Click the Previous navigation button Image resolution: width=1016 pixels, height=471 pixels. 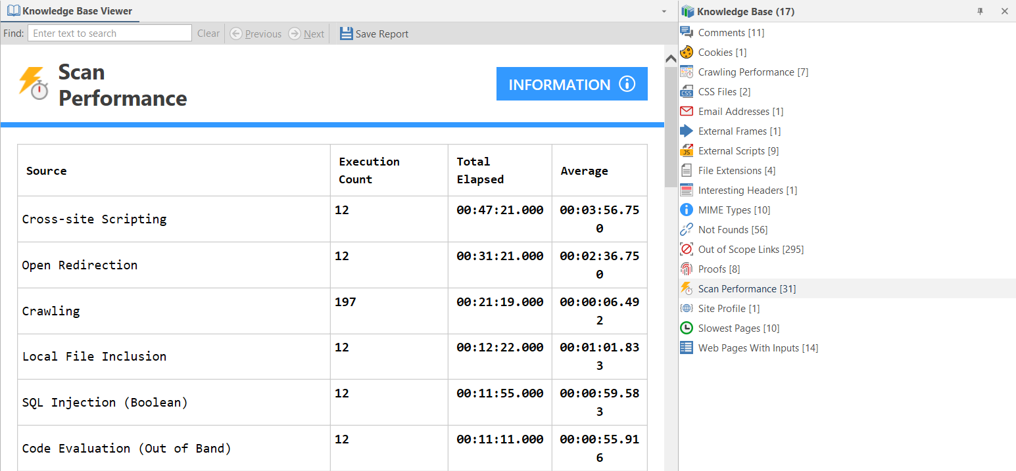tap(256, 33)
